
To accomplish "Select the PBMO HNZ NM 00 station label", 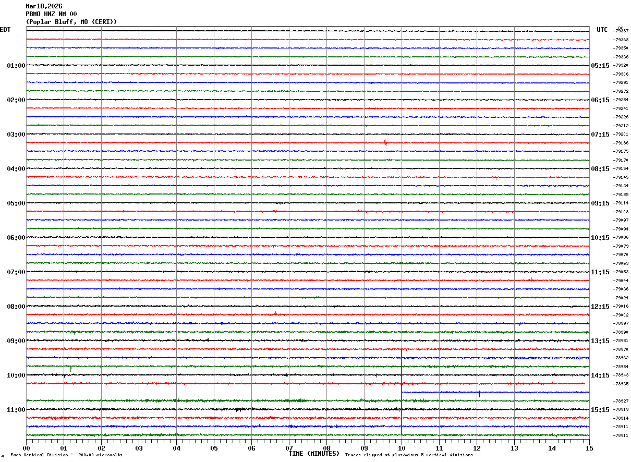I will [51, 14].
